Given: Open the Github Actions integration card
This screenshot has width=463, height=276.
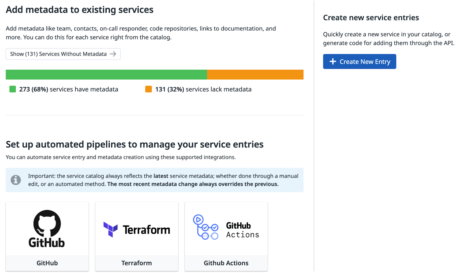Looking at the screenshot, I should point(226,236).
